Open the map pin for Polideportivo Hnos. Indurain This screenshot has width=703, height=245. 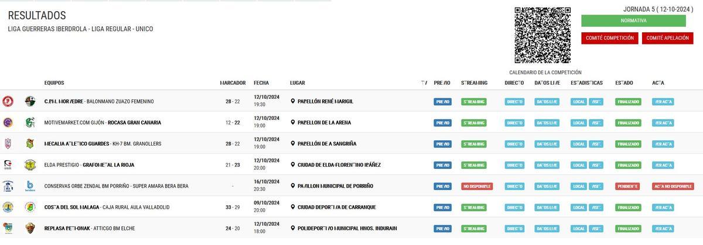[293, 228]
